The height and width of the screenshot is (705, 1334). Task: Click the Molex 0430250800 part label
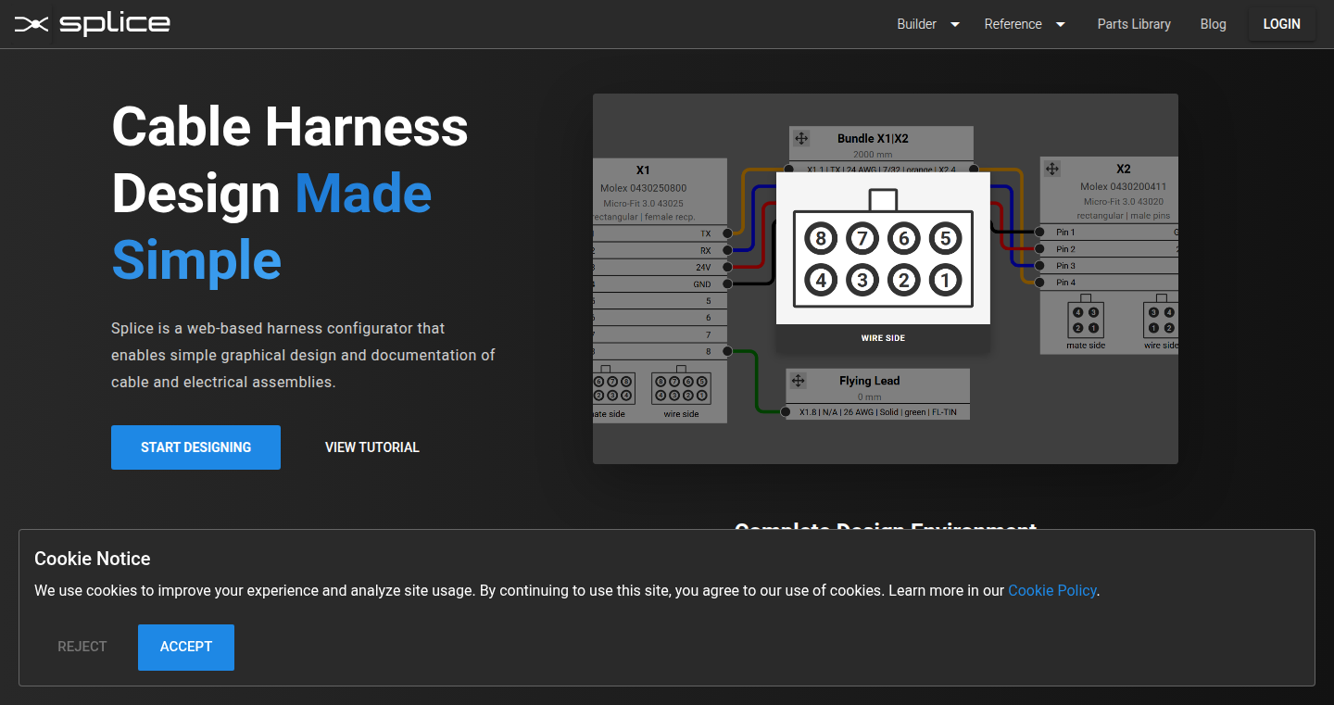[x=643, y=188]
